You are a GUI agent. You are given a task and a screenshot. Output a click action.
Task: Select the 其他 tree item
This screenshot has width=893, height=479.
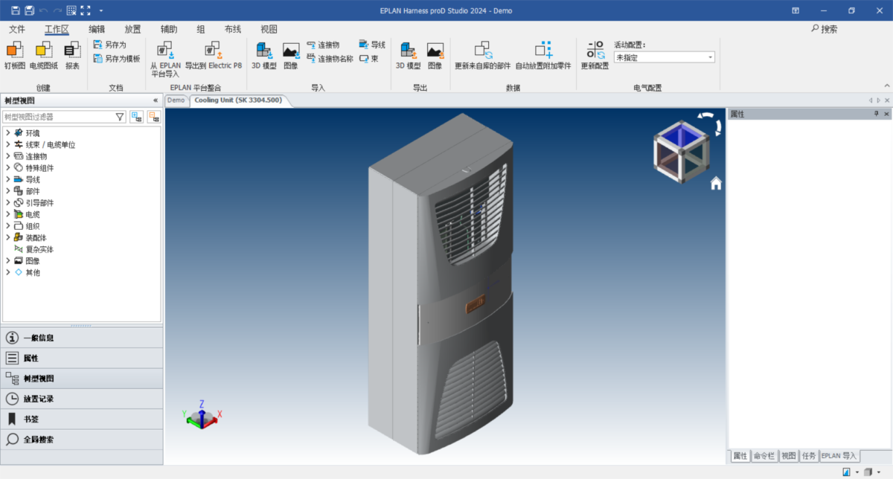pos(33,272)
